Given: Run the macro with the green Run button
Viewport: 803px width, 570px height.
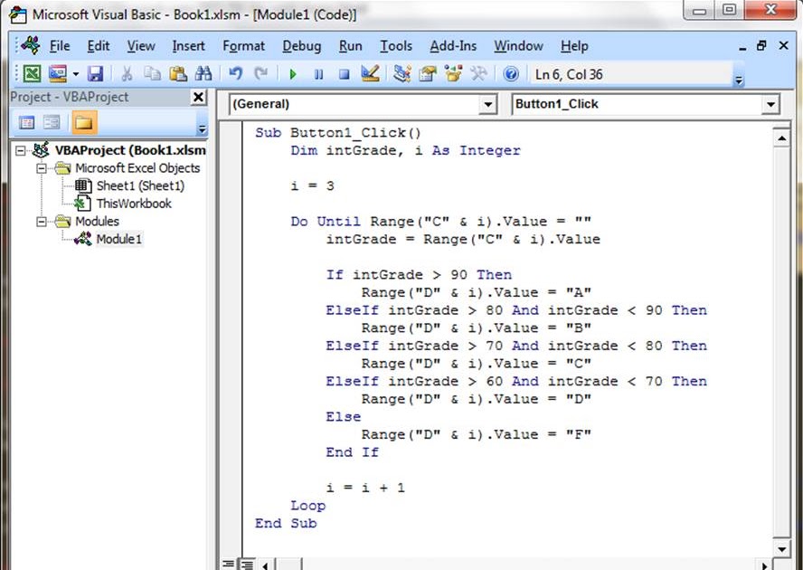Looking at the screenshot, I should [x=293, y=74].
